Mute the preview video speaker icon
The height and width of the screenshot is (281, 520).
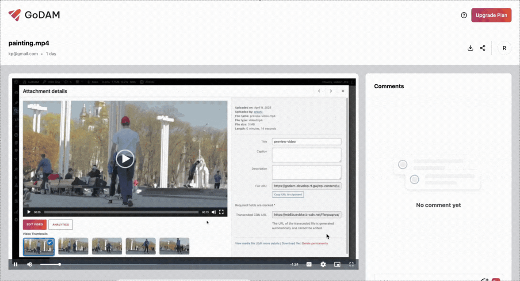(x=214, y=212)
